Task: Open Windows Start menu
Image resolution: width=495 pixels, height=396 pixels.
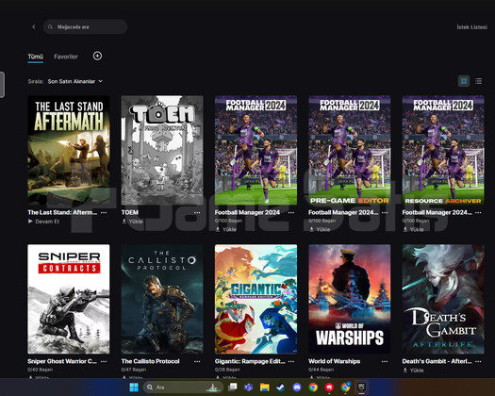Action: [134, 388]
